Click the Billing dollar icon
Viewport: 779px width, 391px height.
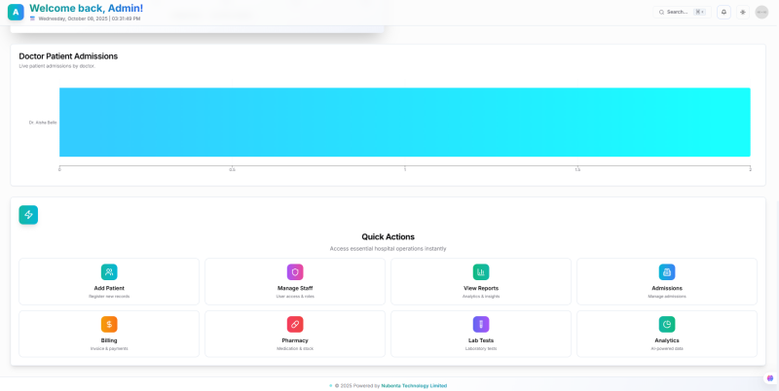[x=109, y=324]
